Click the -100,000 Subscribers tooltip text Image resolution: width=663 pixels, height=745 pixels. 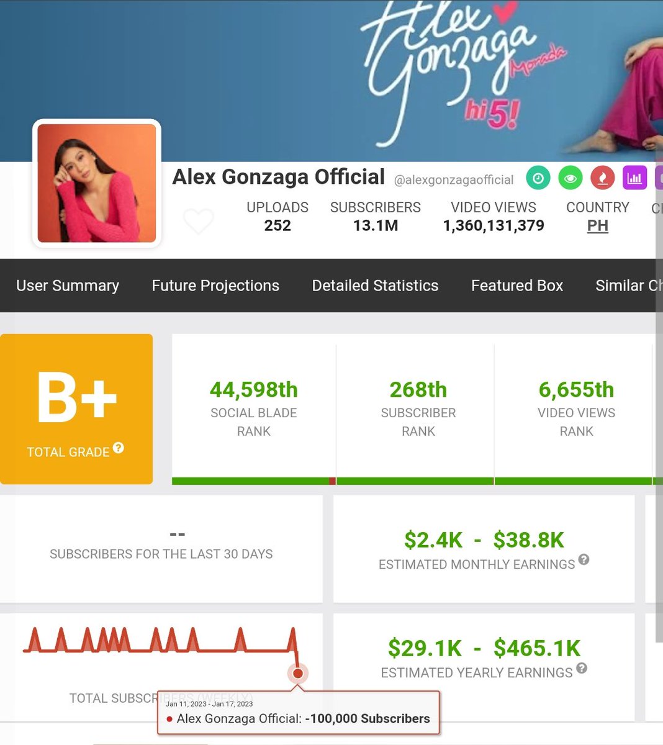click(x=368, y=719)
